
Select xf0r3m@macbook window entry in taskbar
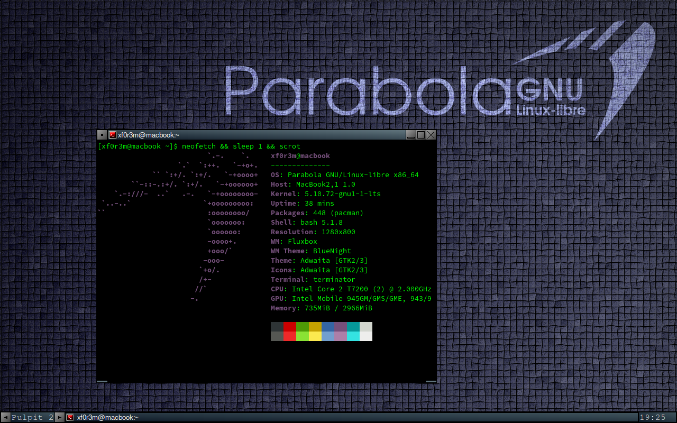point(108,417)
